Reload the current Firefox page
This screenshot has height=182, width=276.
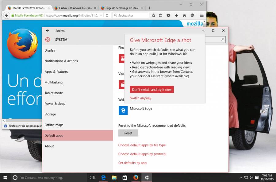coord(107,15)
